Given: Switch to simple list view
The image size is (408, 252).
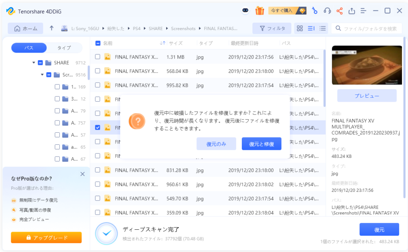Looking at the screenshot, I should [322, 28].
